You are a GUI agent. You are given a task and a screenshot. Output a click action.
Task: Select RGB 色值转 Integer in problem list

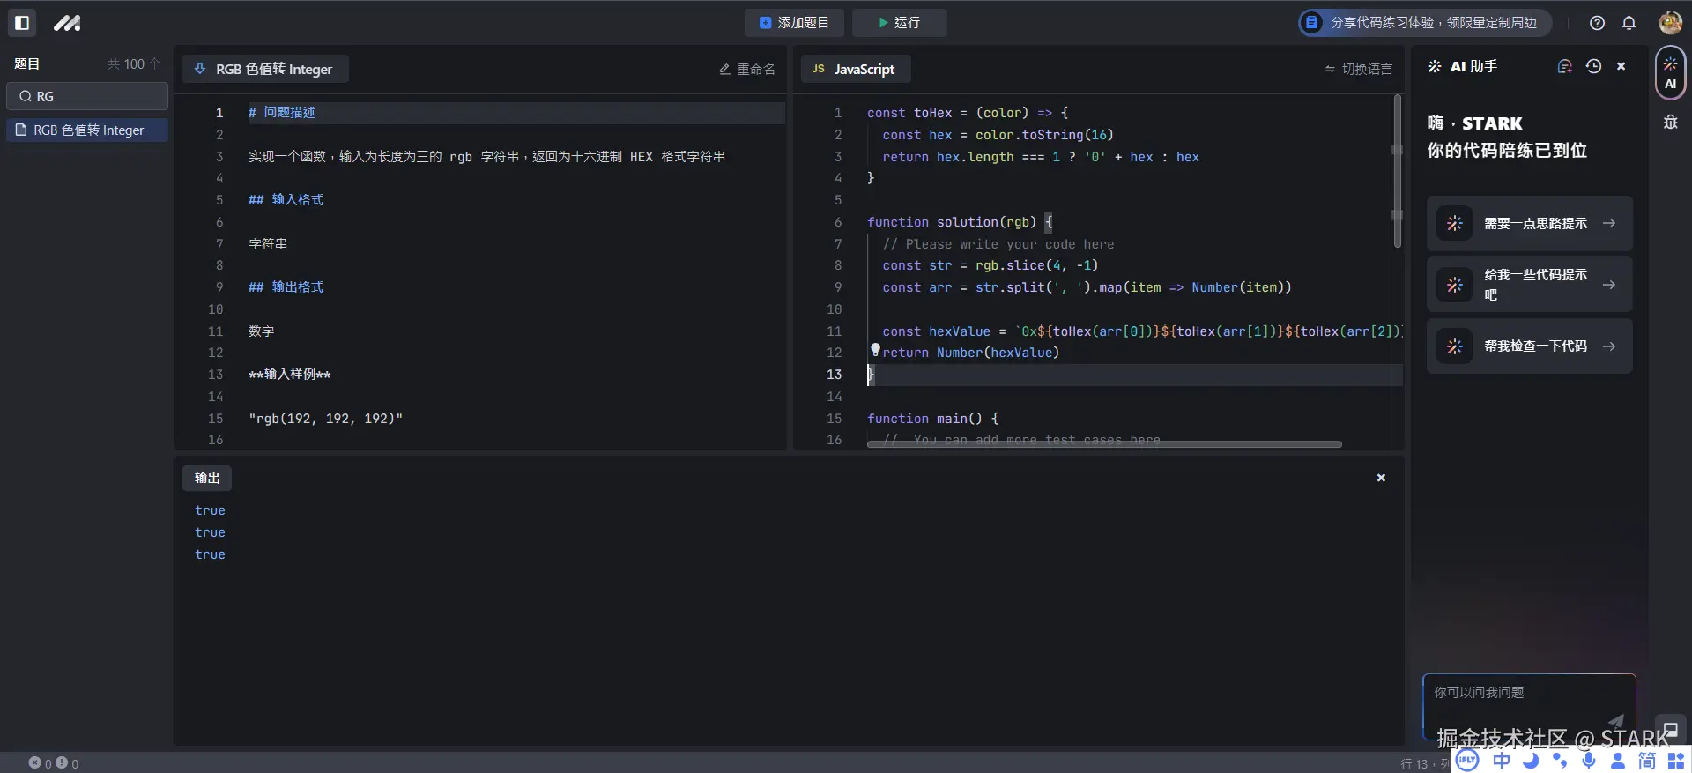[x=87, y=130]
